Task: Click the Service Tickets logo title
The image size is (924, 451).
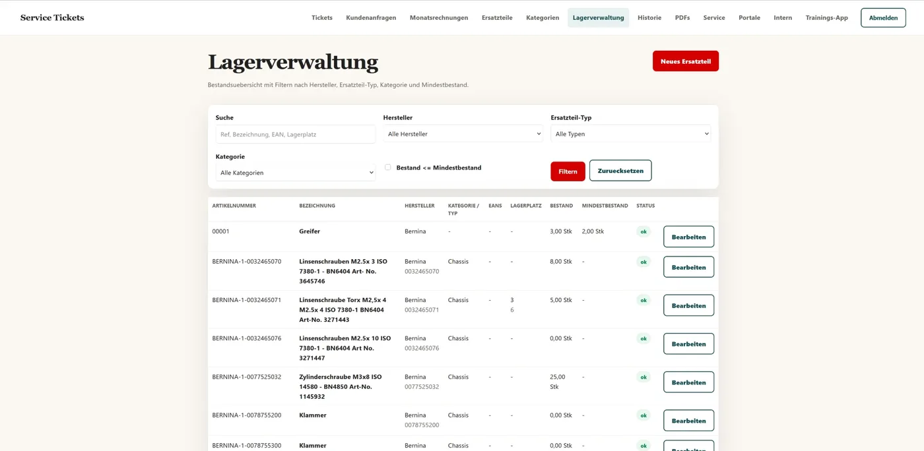Action: tap(52, 18)
